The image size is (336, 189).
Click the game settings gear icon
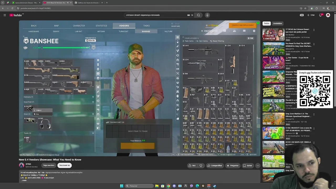point(254,31)
